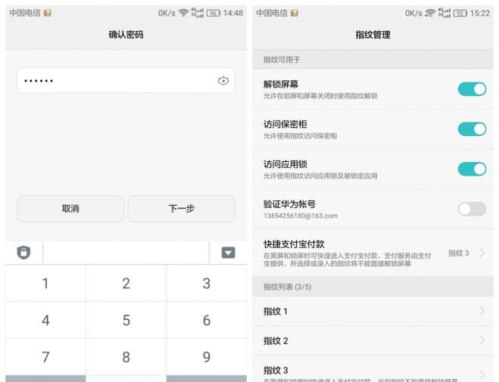Tap keypad digit 5
Image resolution: width=499 pixels, height=382 pixels.
[126, 320]
